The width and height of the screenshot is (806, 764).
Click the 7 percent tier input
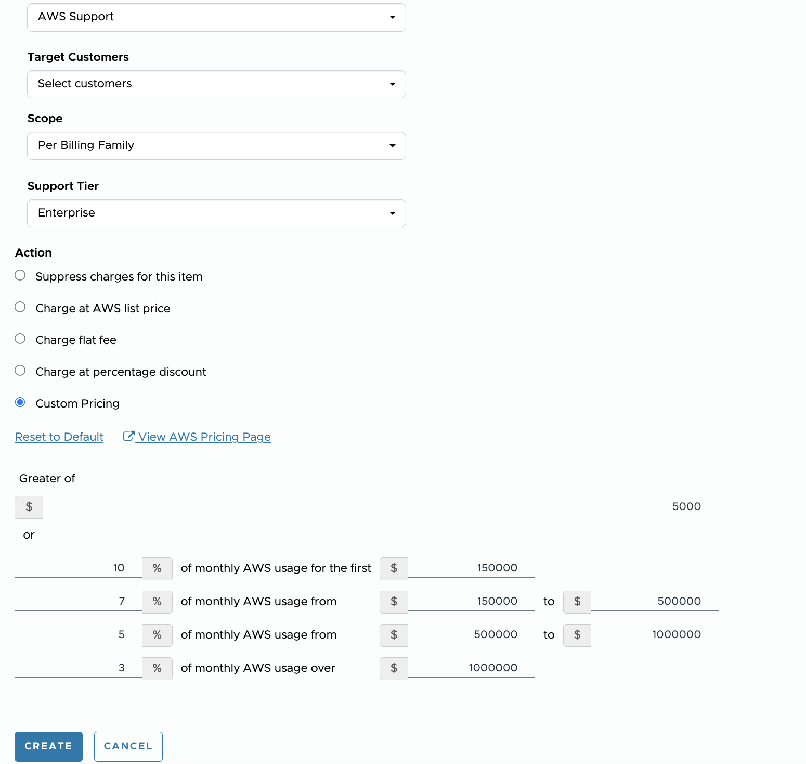[78, 601]
